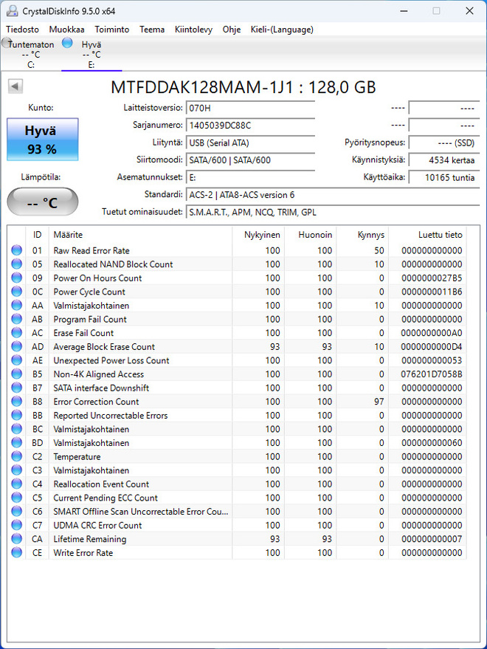Switch to the Tuntematon C: disk tab
Screen dimensions: 487x649
30,54
